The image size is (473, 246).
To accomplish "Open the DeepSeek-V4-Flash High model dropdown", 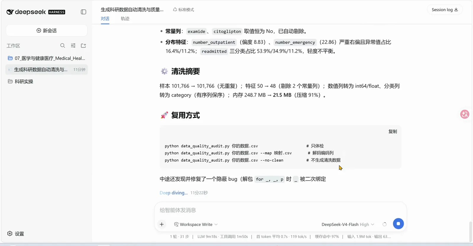I will point(348,224).
